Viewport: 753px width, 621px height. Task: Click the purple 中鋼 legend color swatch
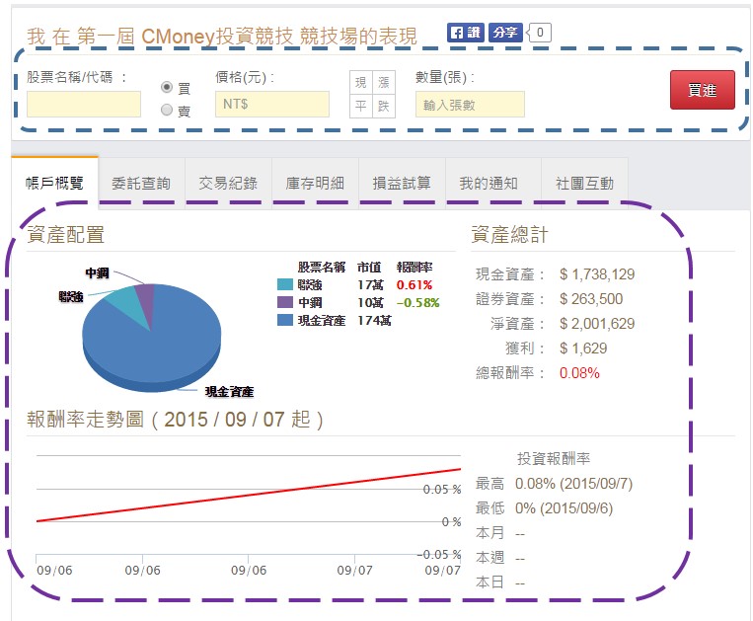click(x=285, y=302)
